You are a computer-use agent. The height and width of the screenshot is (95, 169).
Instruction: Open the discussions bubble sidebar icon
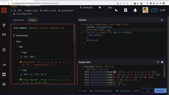[4, 84]
